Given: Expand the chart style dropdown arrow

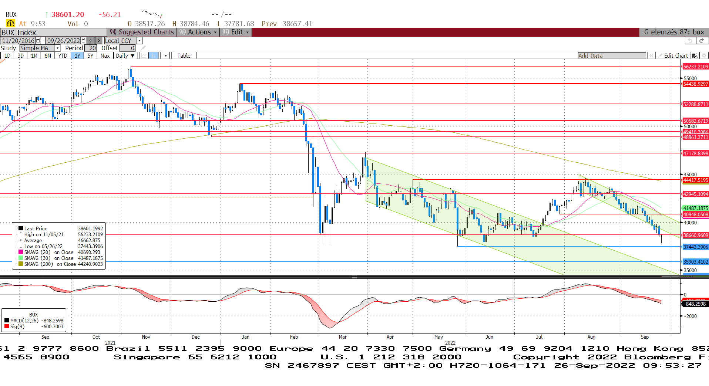Looking at the screenshot, I should click(x=166, y=55).
